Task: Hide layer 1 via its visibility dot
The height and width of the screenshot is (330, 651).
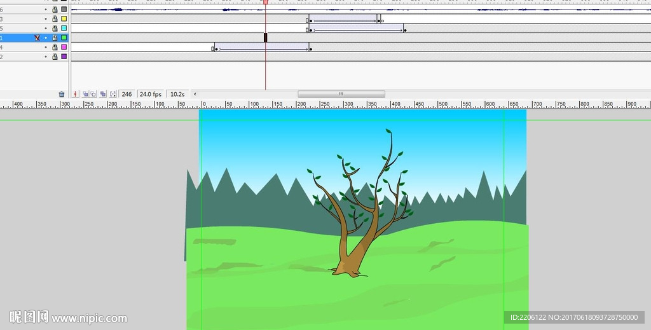Action: (46, 38)
